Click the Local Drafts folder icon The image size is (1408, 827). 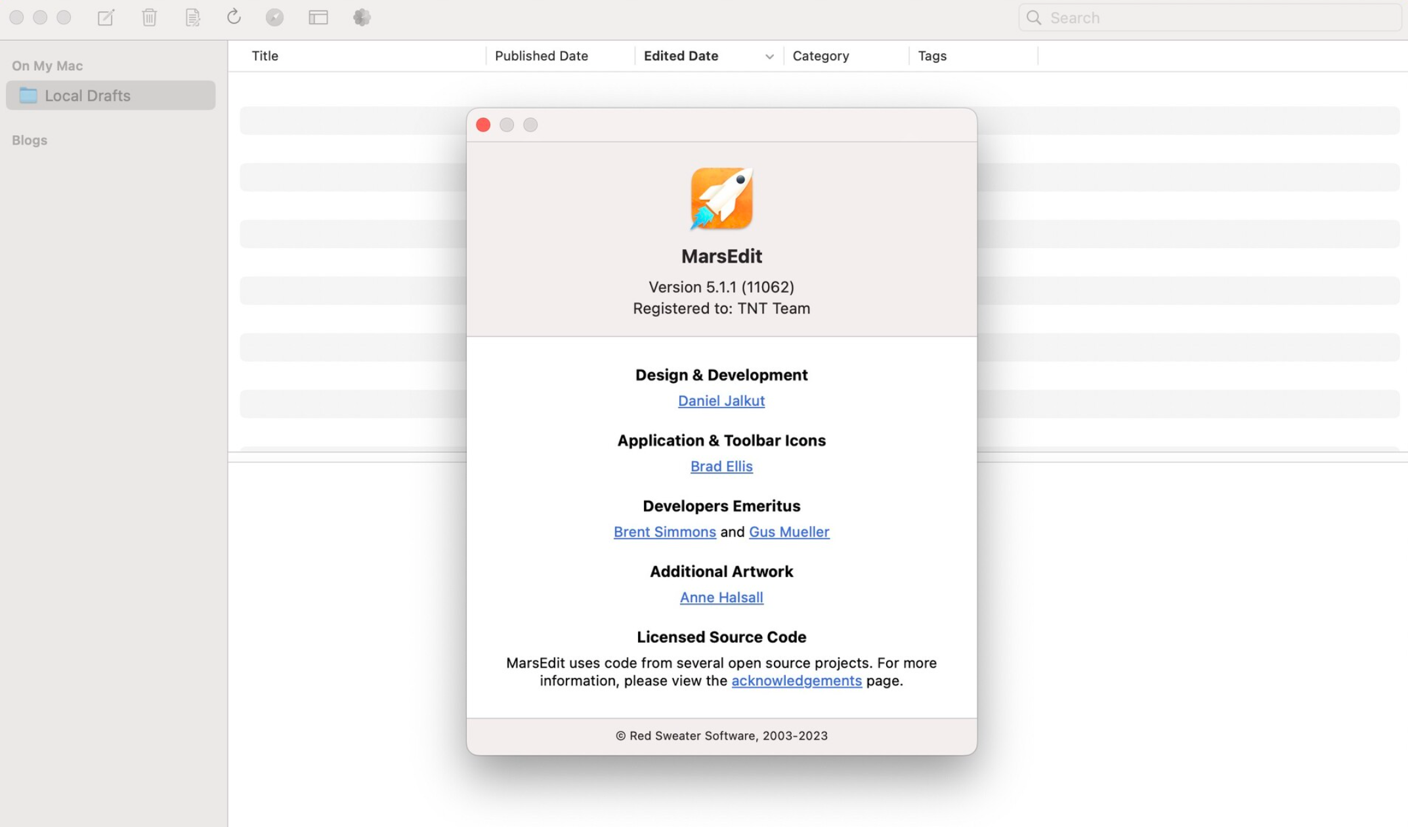[28, 95]
